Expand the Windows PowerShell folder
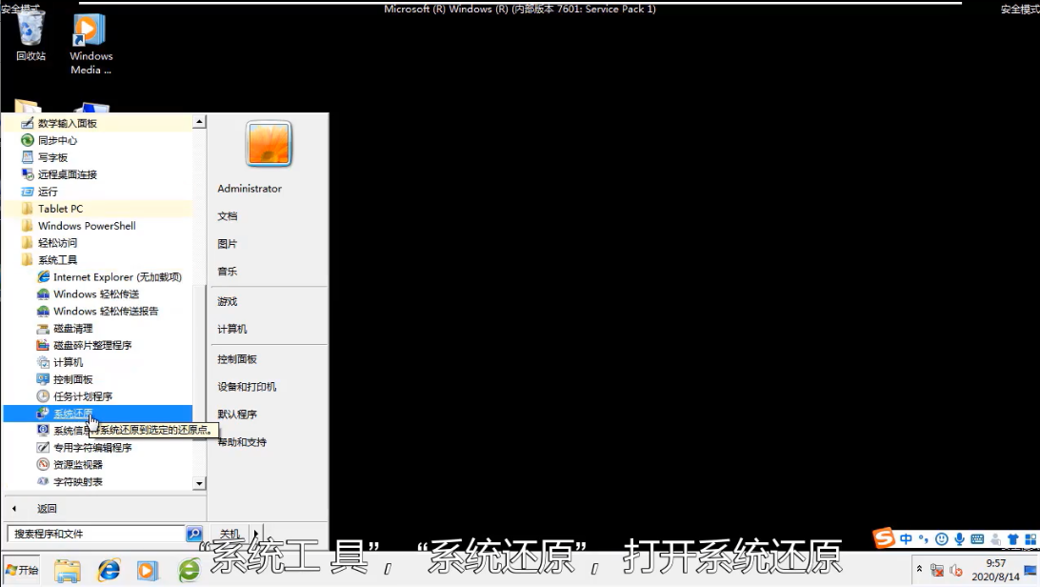 (97, 226)
